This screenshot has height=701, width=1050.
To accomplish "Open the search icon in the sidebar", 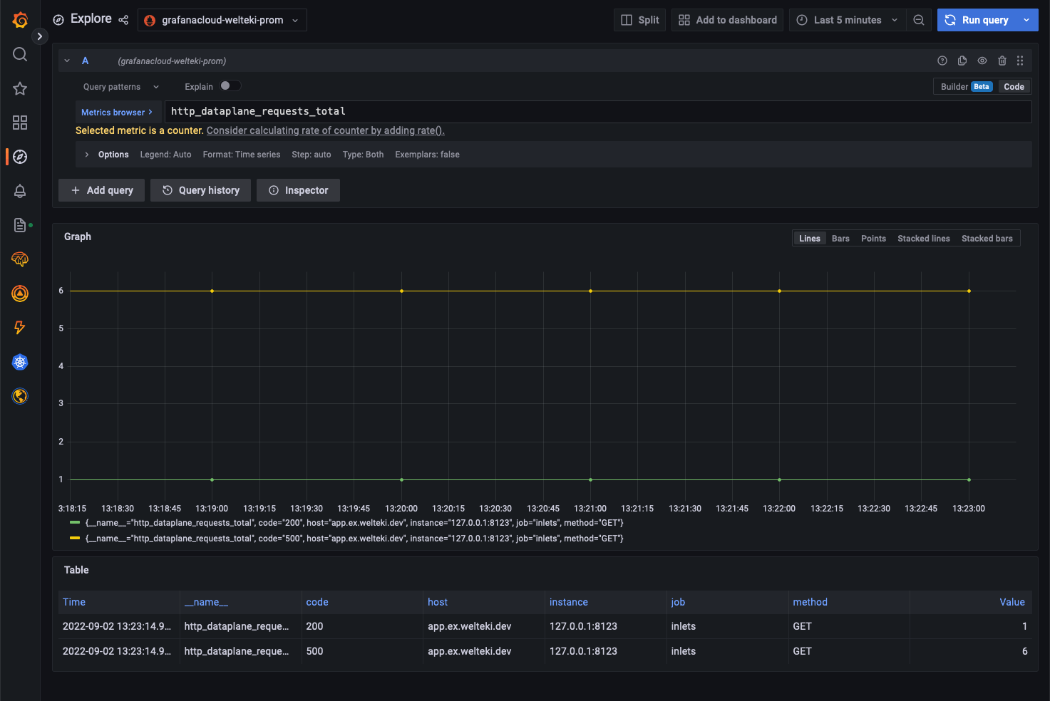I will [20, 54].
